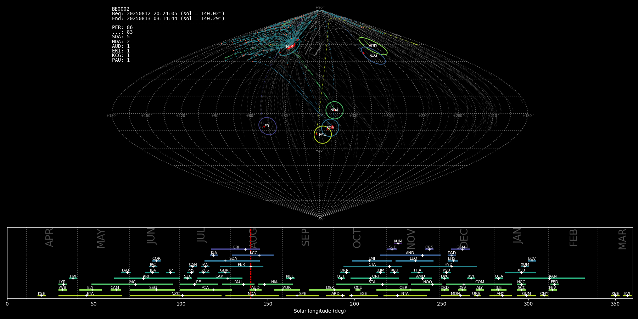Image resolution: width=638 pixels, height=319 pixels.
Task: Select the AUD radiant ellipse on sky map
Action: 373,46
